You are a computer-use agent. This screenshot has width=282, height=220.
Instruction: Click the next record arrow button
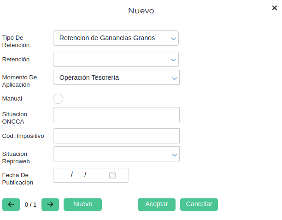click(x=50, y=204)
